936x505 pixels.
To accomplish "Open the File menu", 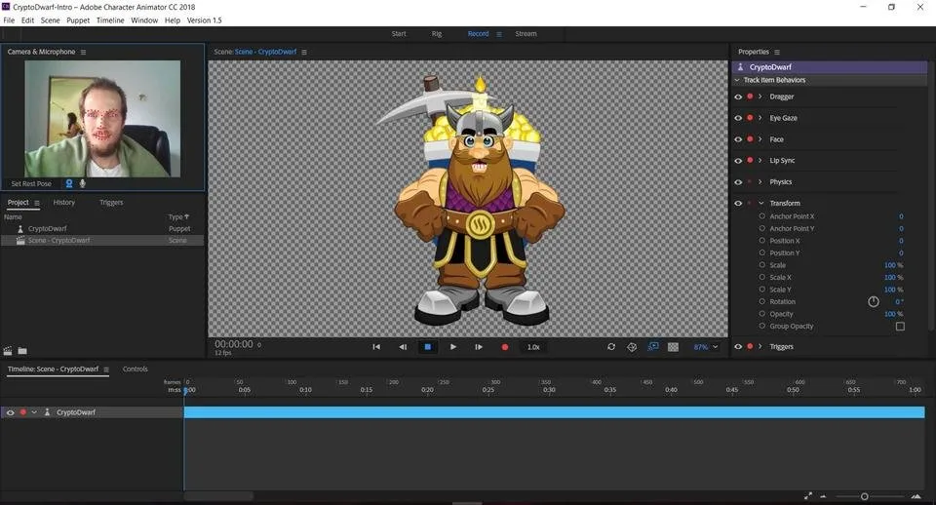I will 9,20.
